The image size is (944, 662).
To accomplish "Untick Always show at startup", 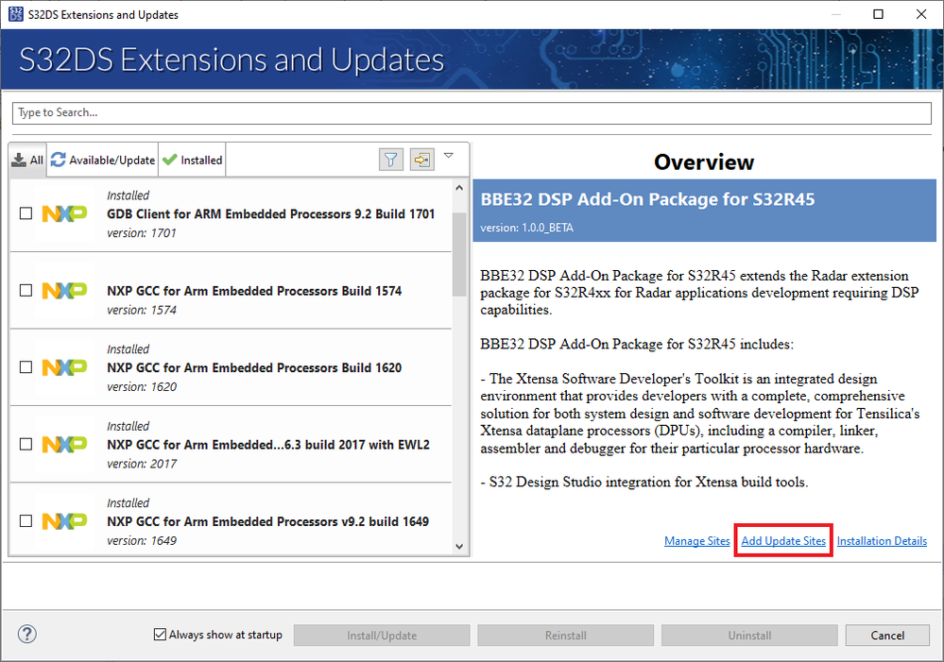I will click(160, 635).
